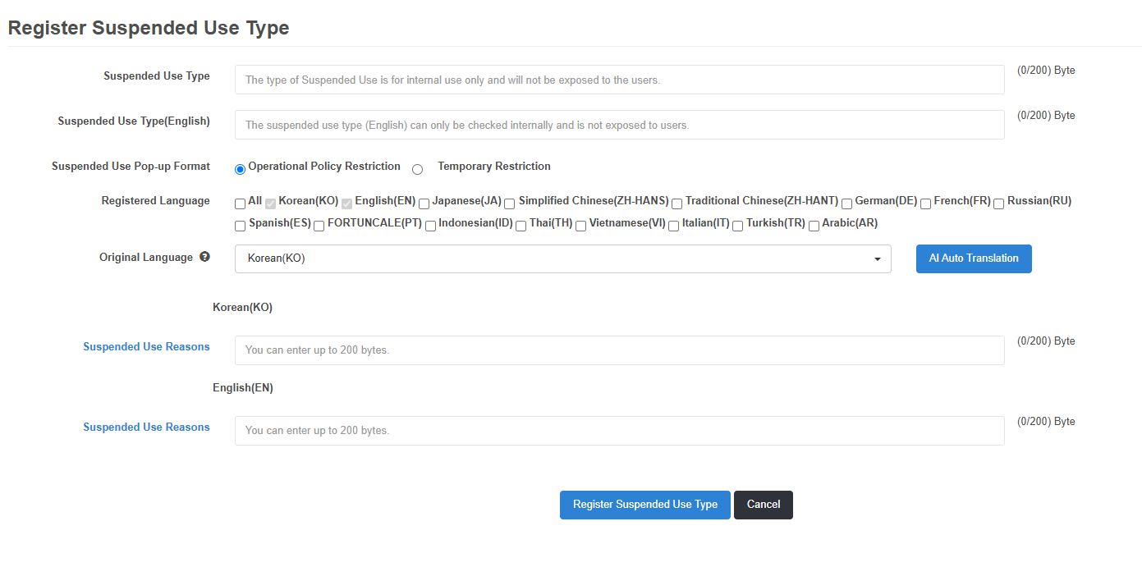Viewport: 1142px width, 567px height.
Task: Tick the Simplified Chinese(ZH-HANS) checkbox
Action: tap(510, 203)
